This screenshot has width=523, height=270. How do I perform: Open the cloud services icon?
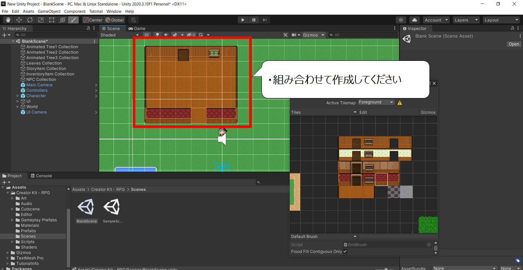click(414, 20)
